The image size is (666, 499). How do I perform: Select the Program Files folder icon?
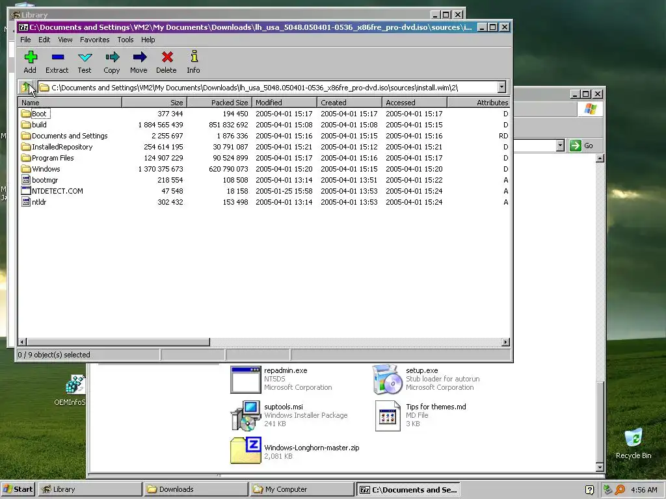pos(26,158)
